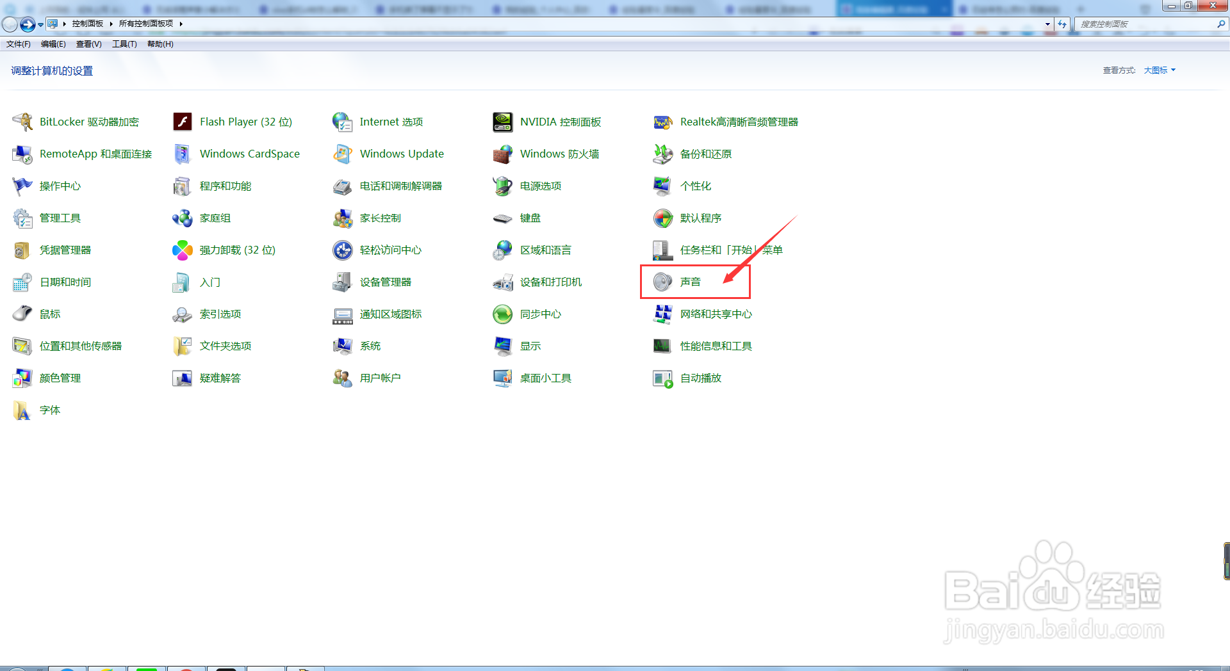Open the 字体 fonts icon
Image resolution: width=1230 pixels, height=671 pixels.
[22, 410]
